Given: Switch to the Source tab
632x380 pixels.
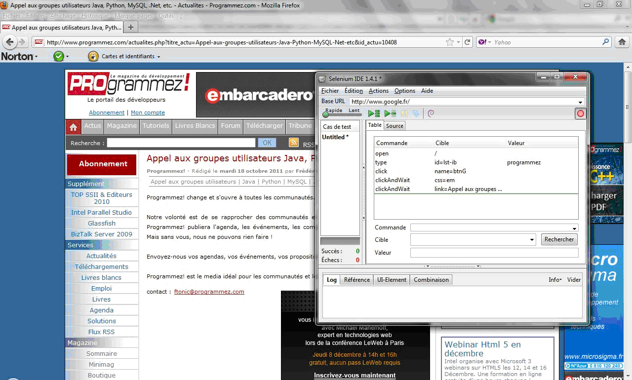Looking at the screenshot, I should (x=395, y=126).
